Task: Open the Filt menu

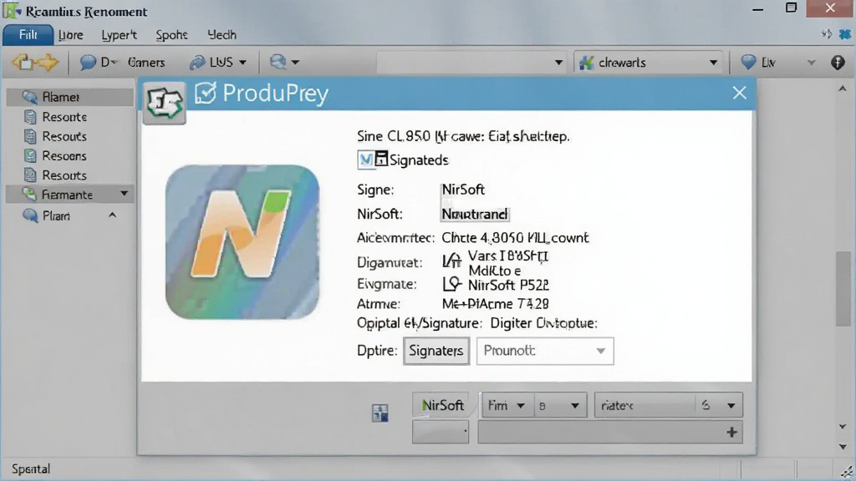Action: click(x=28, y=35)
